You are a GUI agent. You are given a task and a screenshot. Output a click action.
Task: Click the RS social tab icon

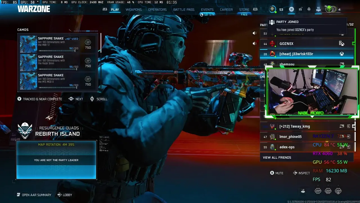coord(318,9)
